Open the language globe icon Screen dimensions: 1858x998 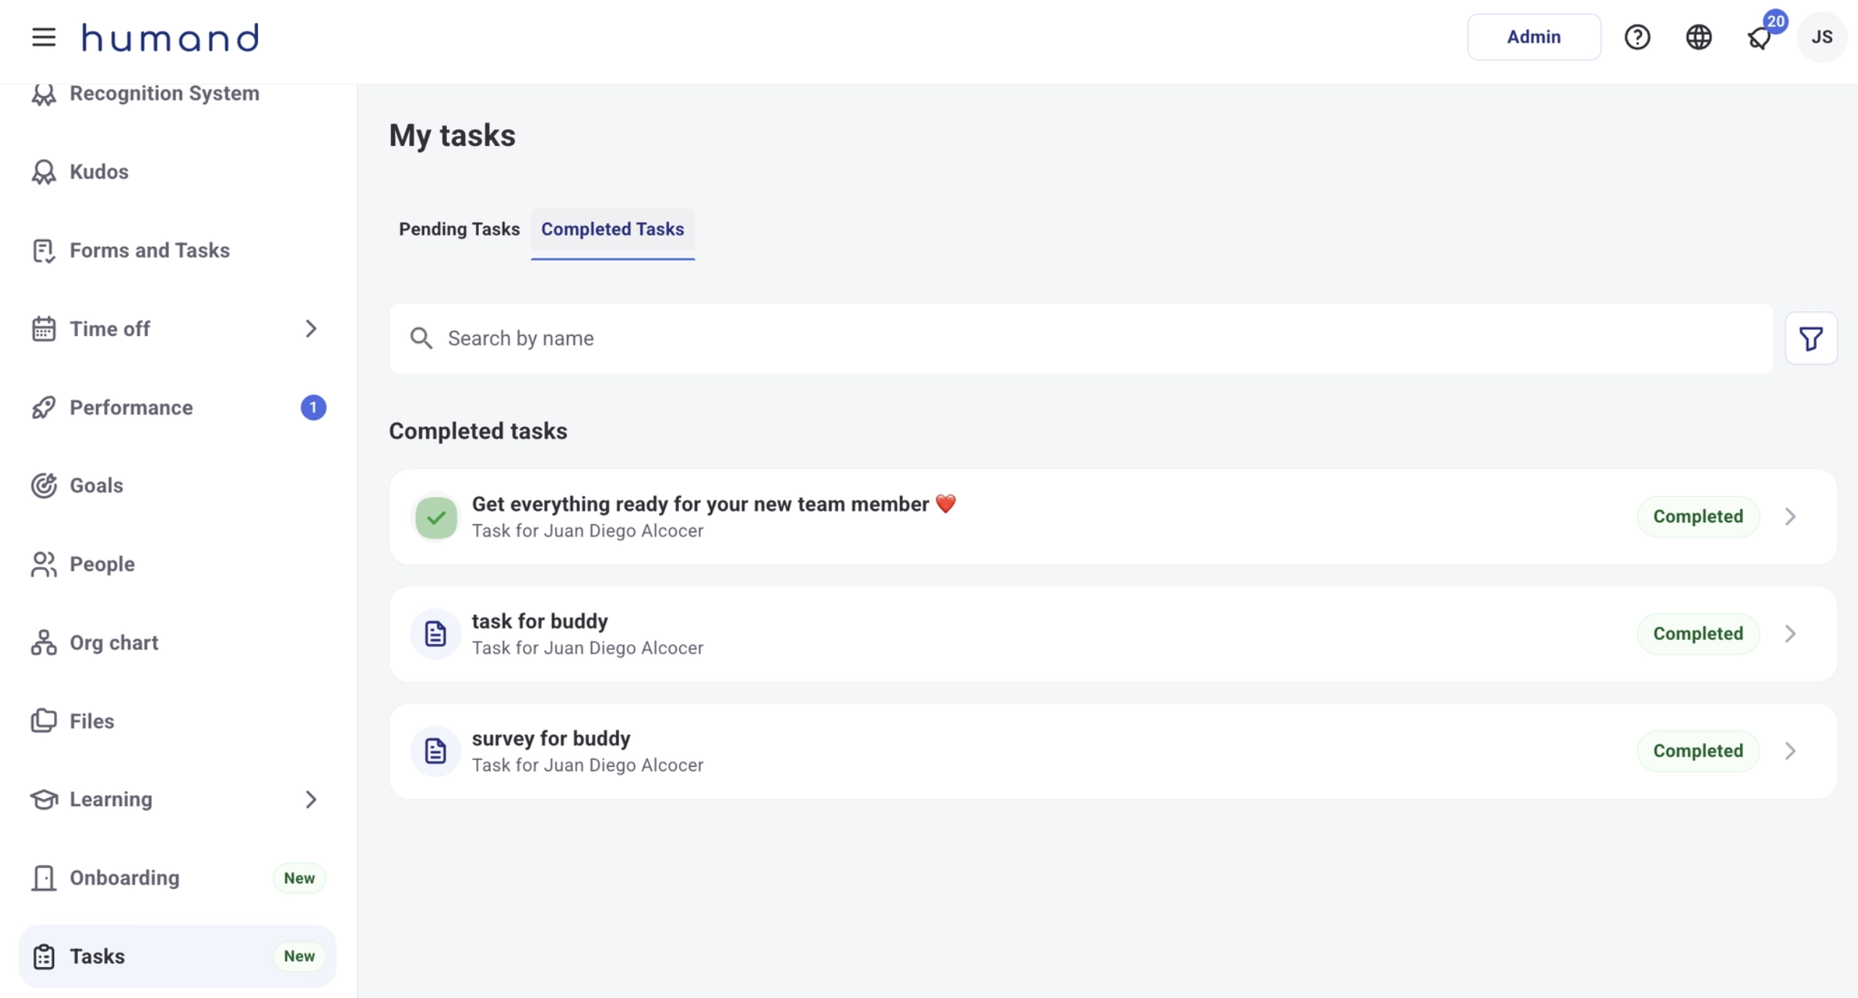coord(1698,37)
